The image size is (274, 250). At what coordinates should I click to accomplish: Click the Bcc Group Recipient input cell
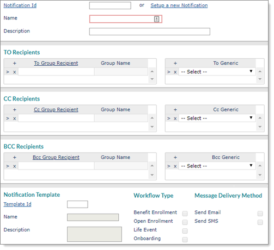pos(56,166)
